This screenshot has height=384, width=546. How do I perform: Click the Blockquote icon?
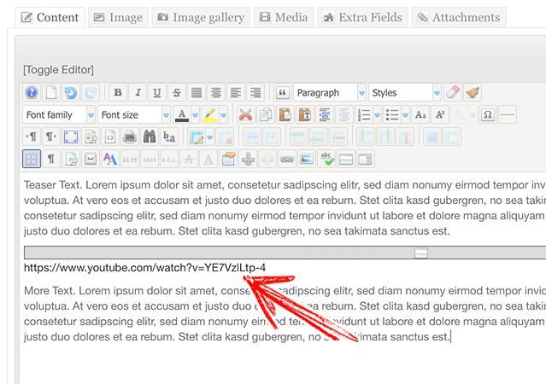(283, 92)
